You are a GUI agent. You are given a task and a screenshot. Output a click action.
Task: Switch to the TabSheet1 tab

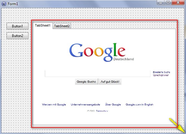coord(42,26)
